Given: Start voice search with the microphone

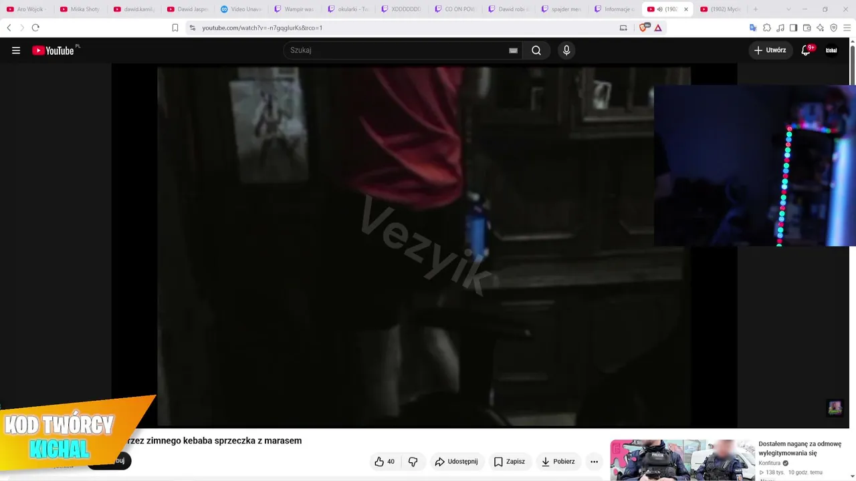Looking at the screenshot, I should click(566, 50).
